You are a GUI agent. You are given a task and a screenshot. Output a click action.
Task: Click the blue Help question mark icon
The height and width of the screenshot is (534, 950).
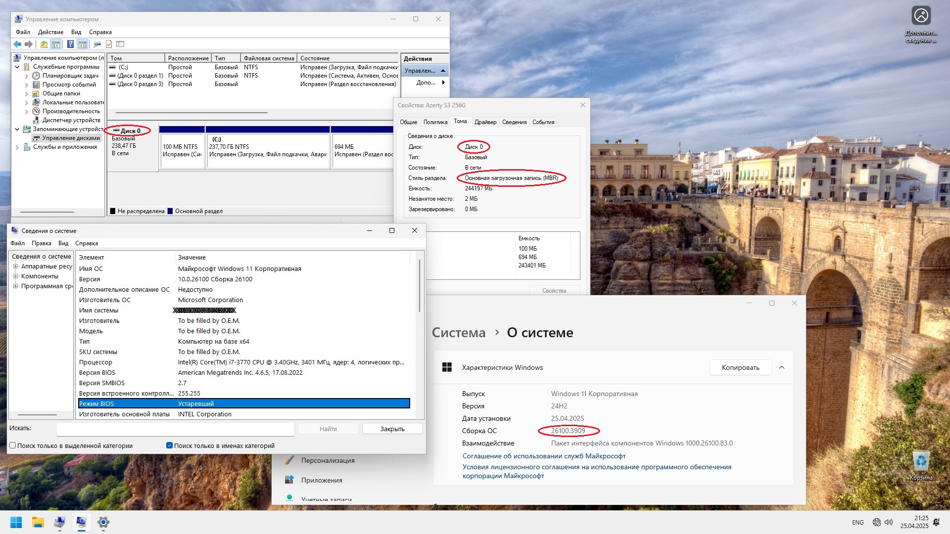tap(70, 44)
